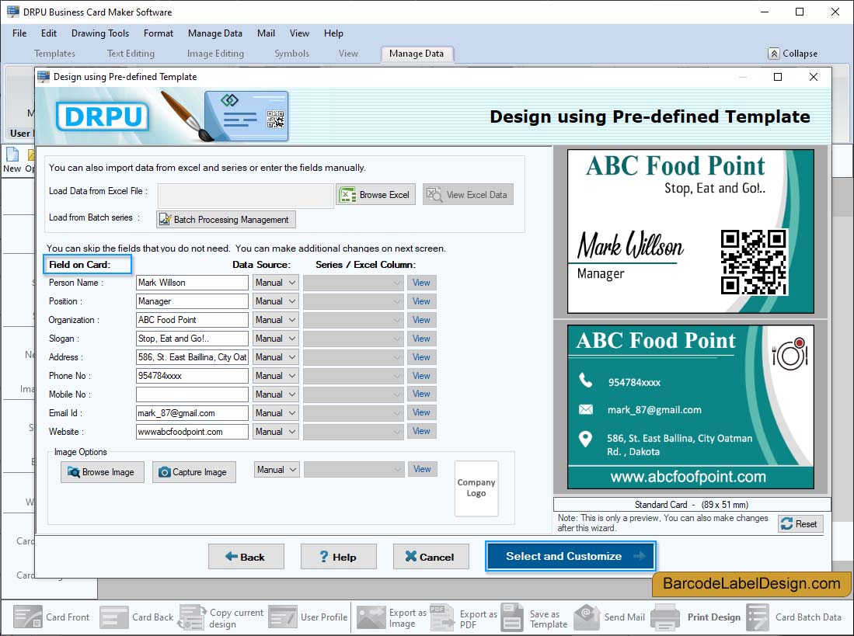Image resolution: width=854 pixels, height=636 pixels.
Task: Open Data Source dropdown for Person Name
Action: [x=276, y=283]
